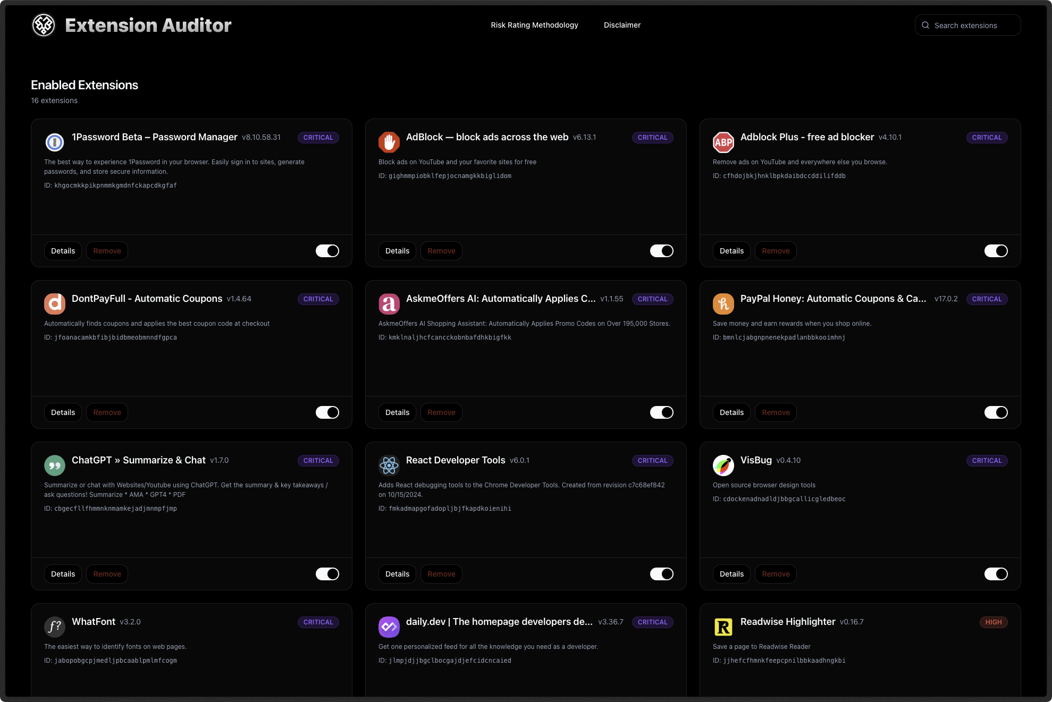
Task: Toggle off React Developer Tools
Action: coord(662,574)
